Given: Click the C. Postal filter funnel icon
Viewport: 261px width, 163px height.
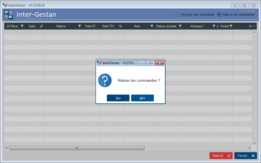Looking at the screenshot, I should tap(231, 26).
